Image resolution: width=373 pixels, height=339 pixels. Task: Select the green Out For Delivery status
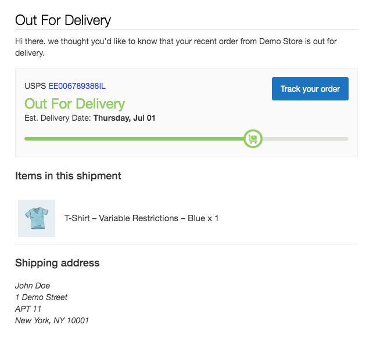(74, 104)
